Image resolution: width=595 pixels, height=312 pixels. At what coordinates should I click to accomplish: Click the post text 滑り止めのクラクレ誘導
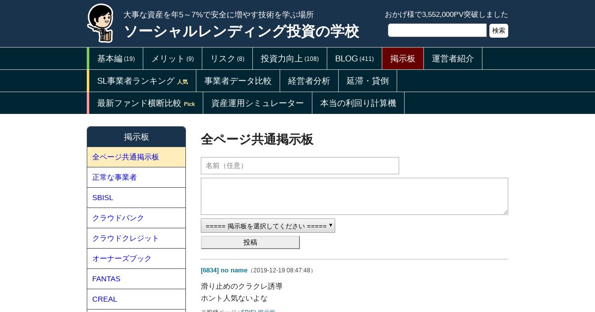(241, 286)
